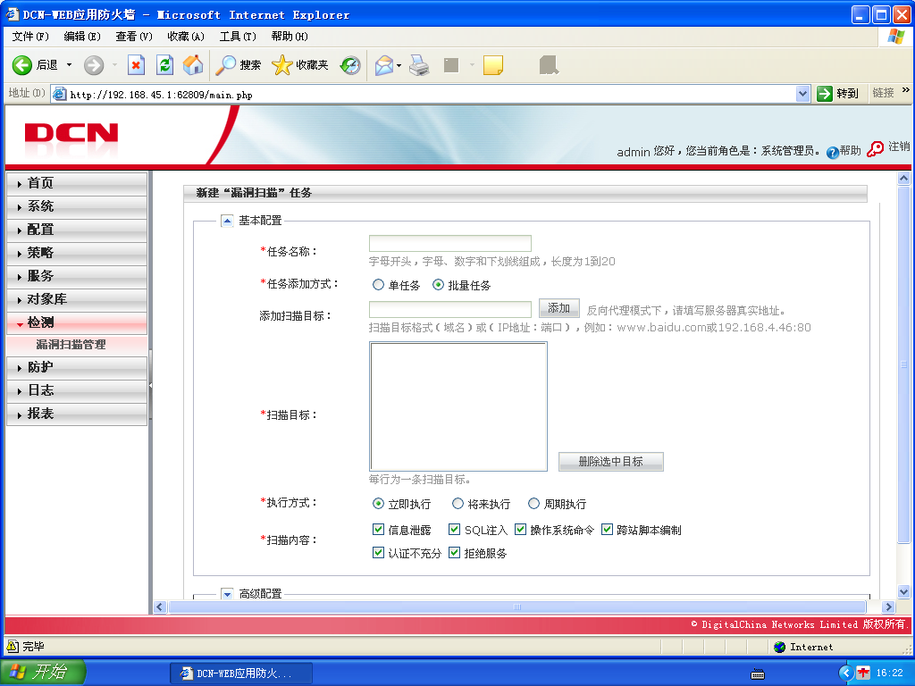Expand 系统 sidebar menu
This screenshot has width=915, height=686.
77,206
